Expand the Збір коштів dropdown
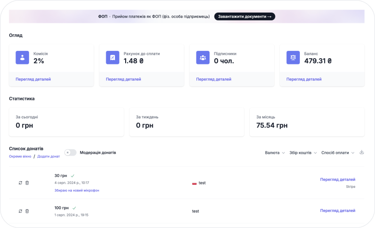This screenshot has height=228, width=375. pyautogui.click(x=303, y=153)
